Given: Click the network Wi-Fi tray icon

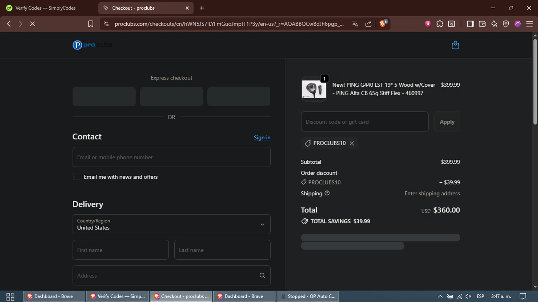Looking at the screenshot, I should click(x=459, y=297).
